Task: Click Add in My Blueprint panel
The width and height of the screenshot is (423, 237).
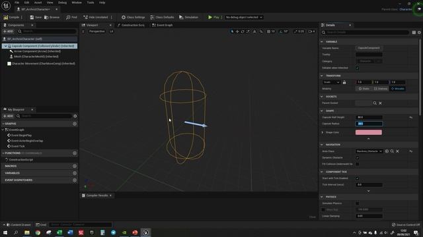Action: [x=8, y=116]
